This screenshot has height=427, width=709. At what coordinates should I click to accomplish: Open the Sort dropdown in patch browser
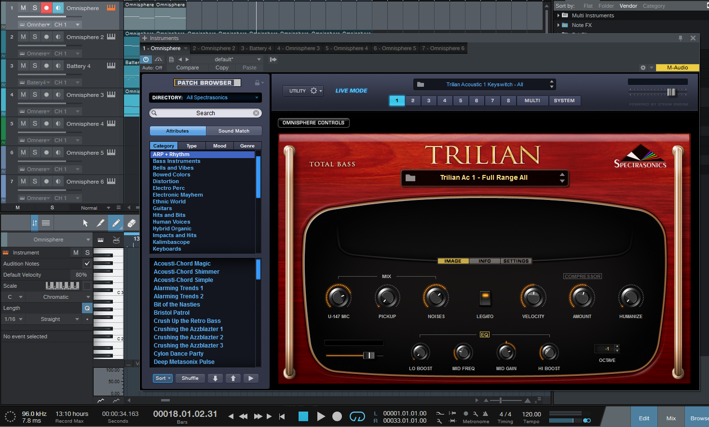click(163, 378)
